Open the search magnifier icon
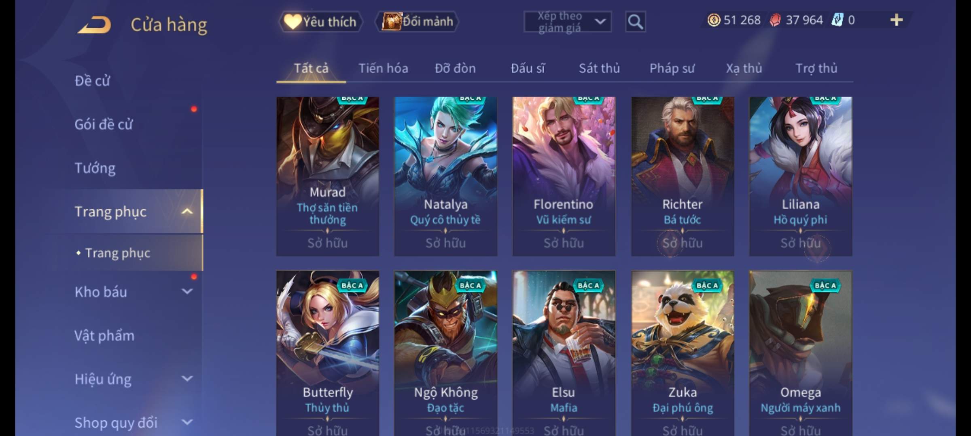The image size is (971, 436). point(635,22)
